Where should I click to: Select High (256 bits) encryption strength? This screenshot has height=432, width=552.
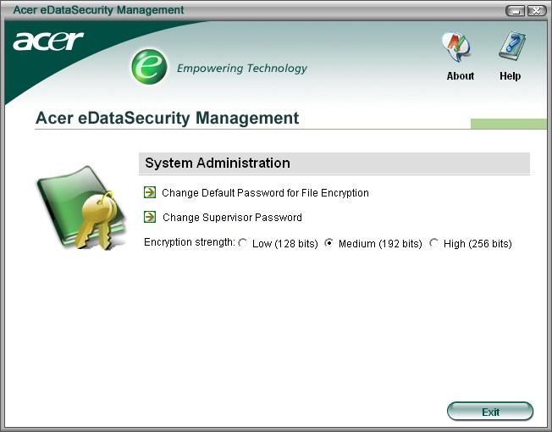(x=433, y=243)
